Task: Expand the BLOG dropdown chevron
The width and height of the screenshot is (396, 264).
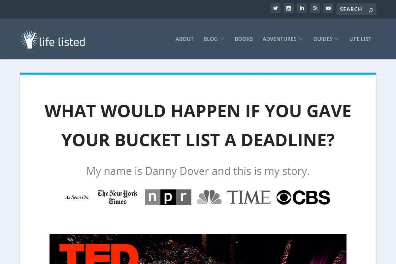Action: 222,39
